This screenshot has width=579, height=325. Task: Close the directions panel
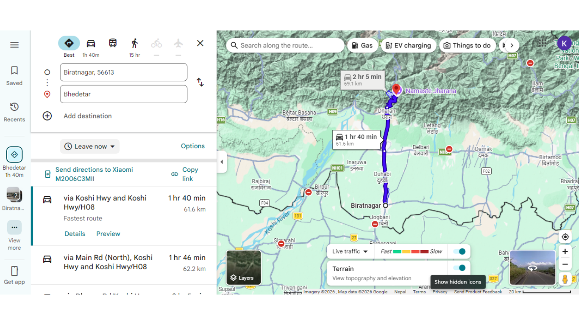pyautogui.click(x=200, y=43)
